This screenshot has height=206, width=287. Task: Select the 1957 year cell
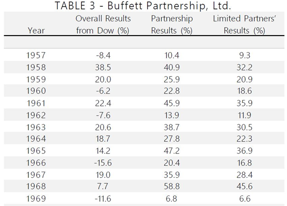pyautogui.click(x=36, y=56)
